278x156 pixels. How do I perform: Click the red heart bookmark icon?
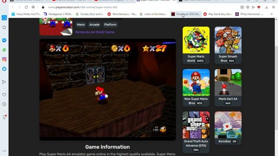pyautogui.click(x=259, y=7)
